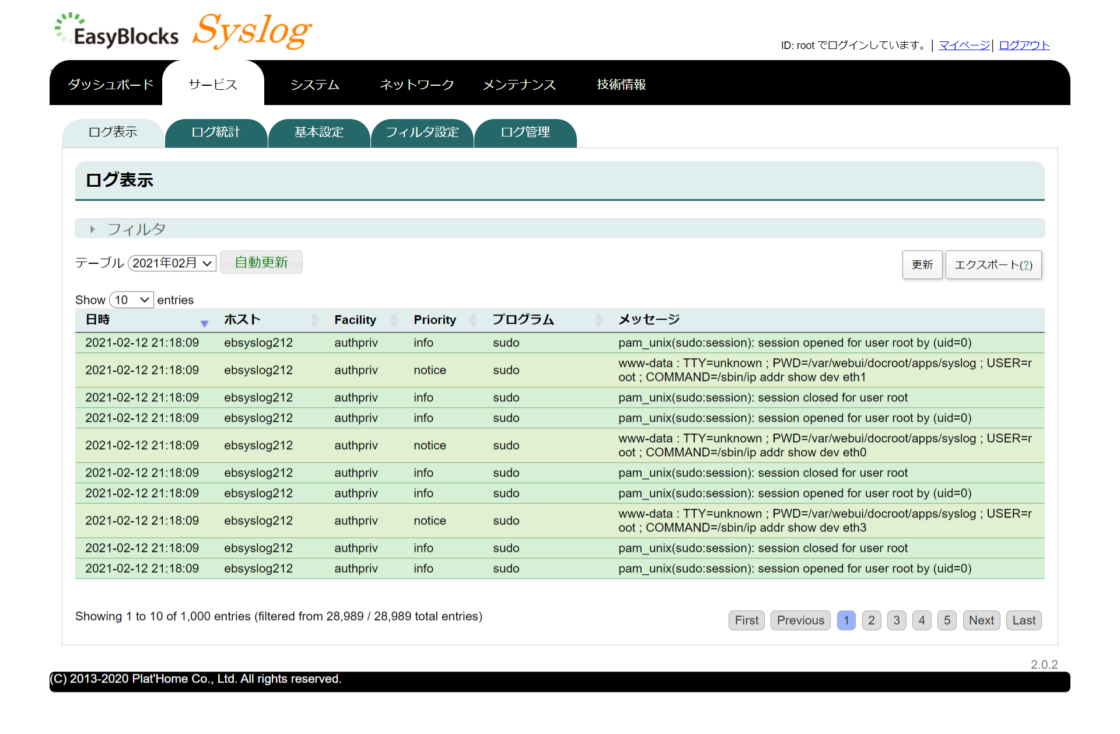Open the テーブル month dropdown 2021年02月
This screenshot has height=734, width=1120.
click(172, 263)
